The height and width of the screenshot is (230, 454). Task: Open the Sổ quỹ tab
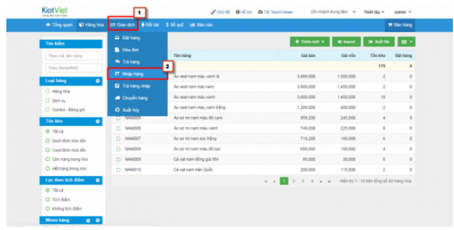175,25
